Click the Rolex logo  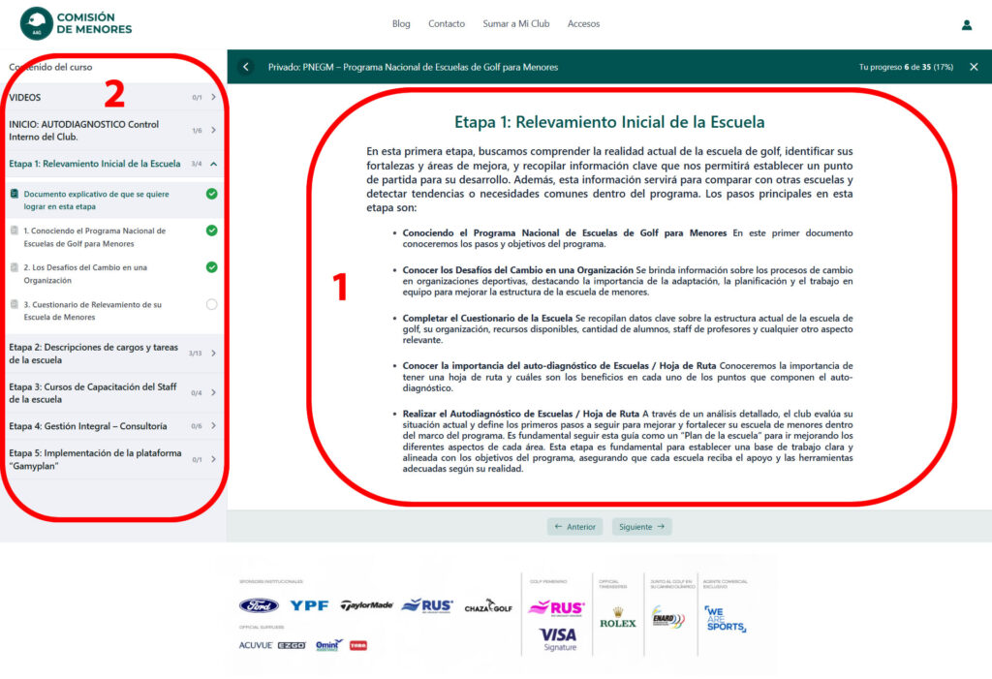tap(618, 618)
